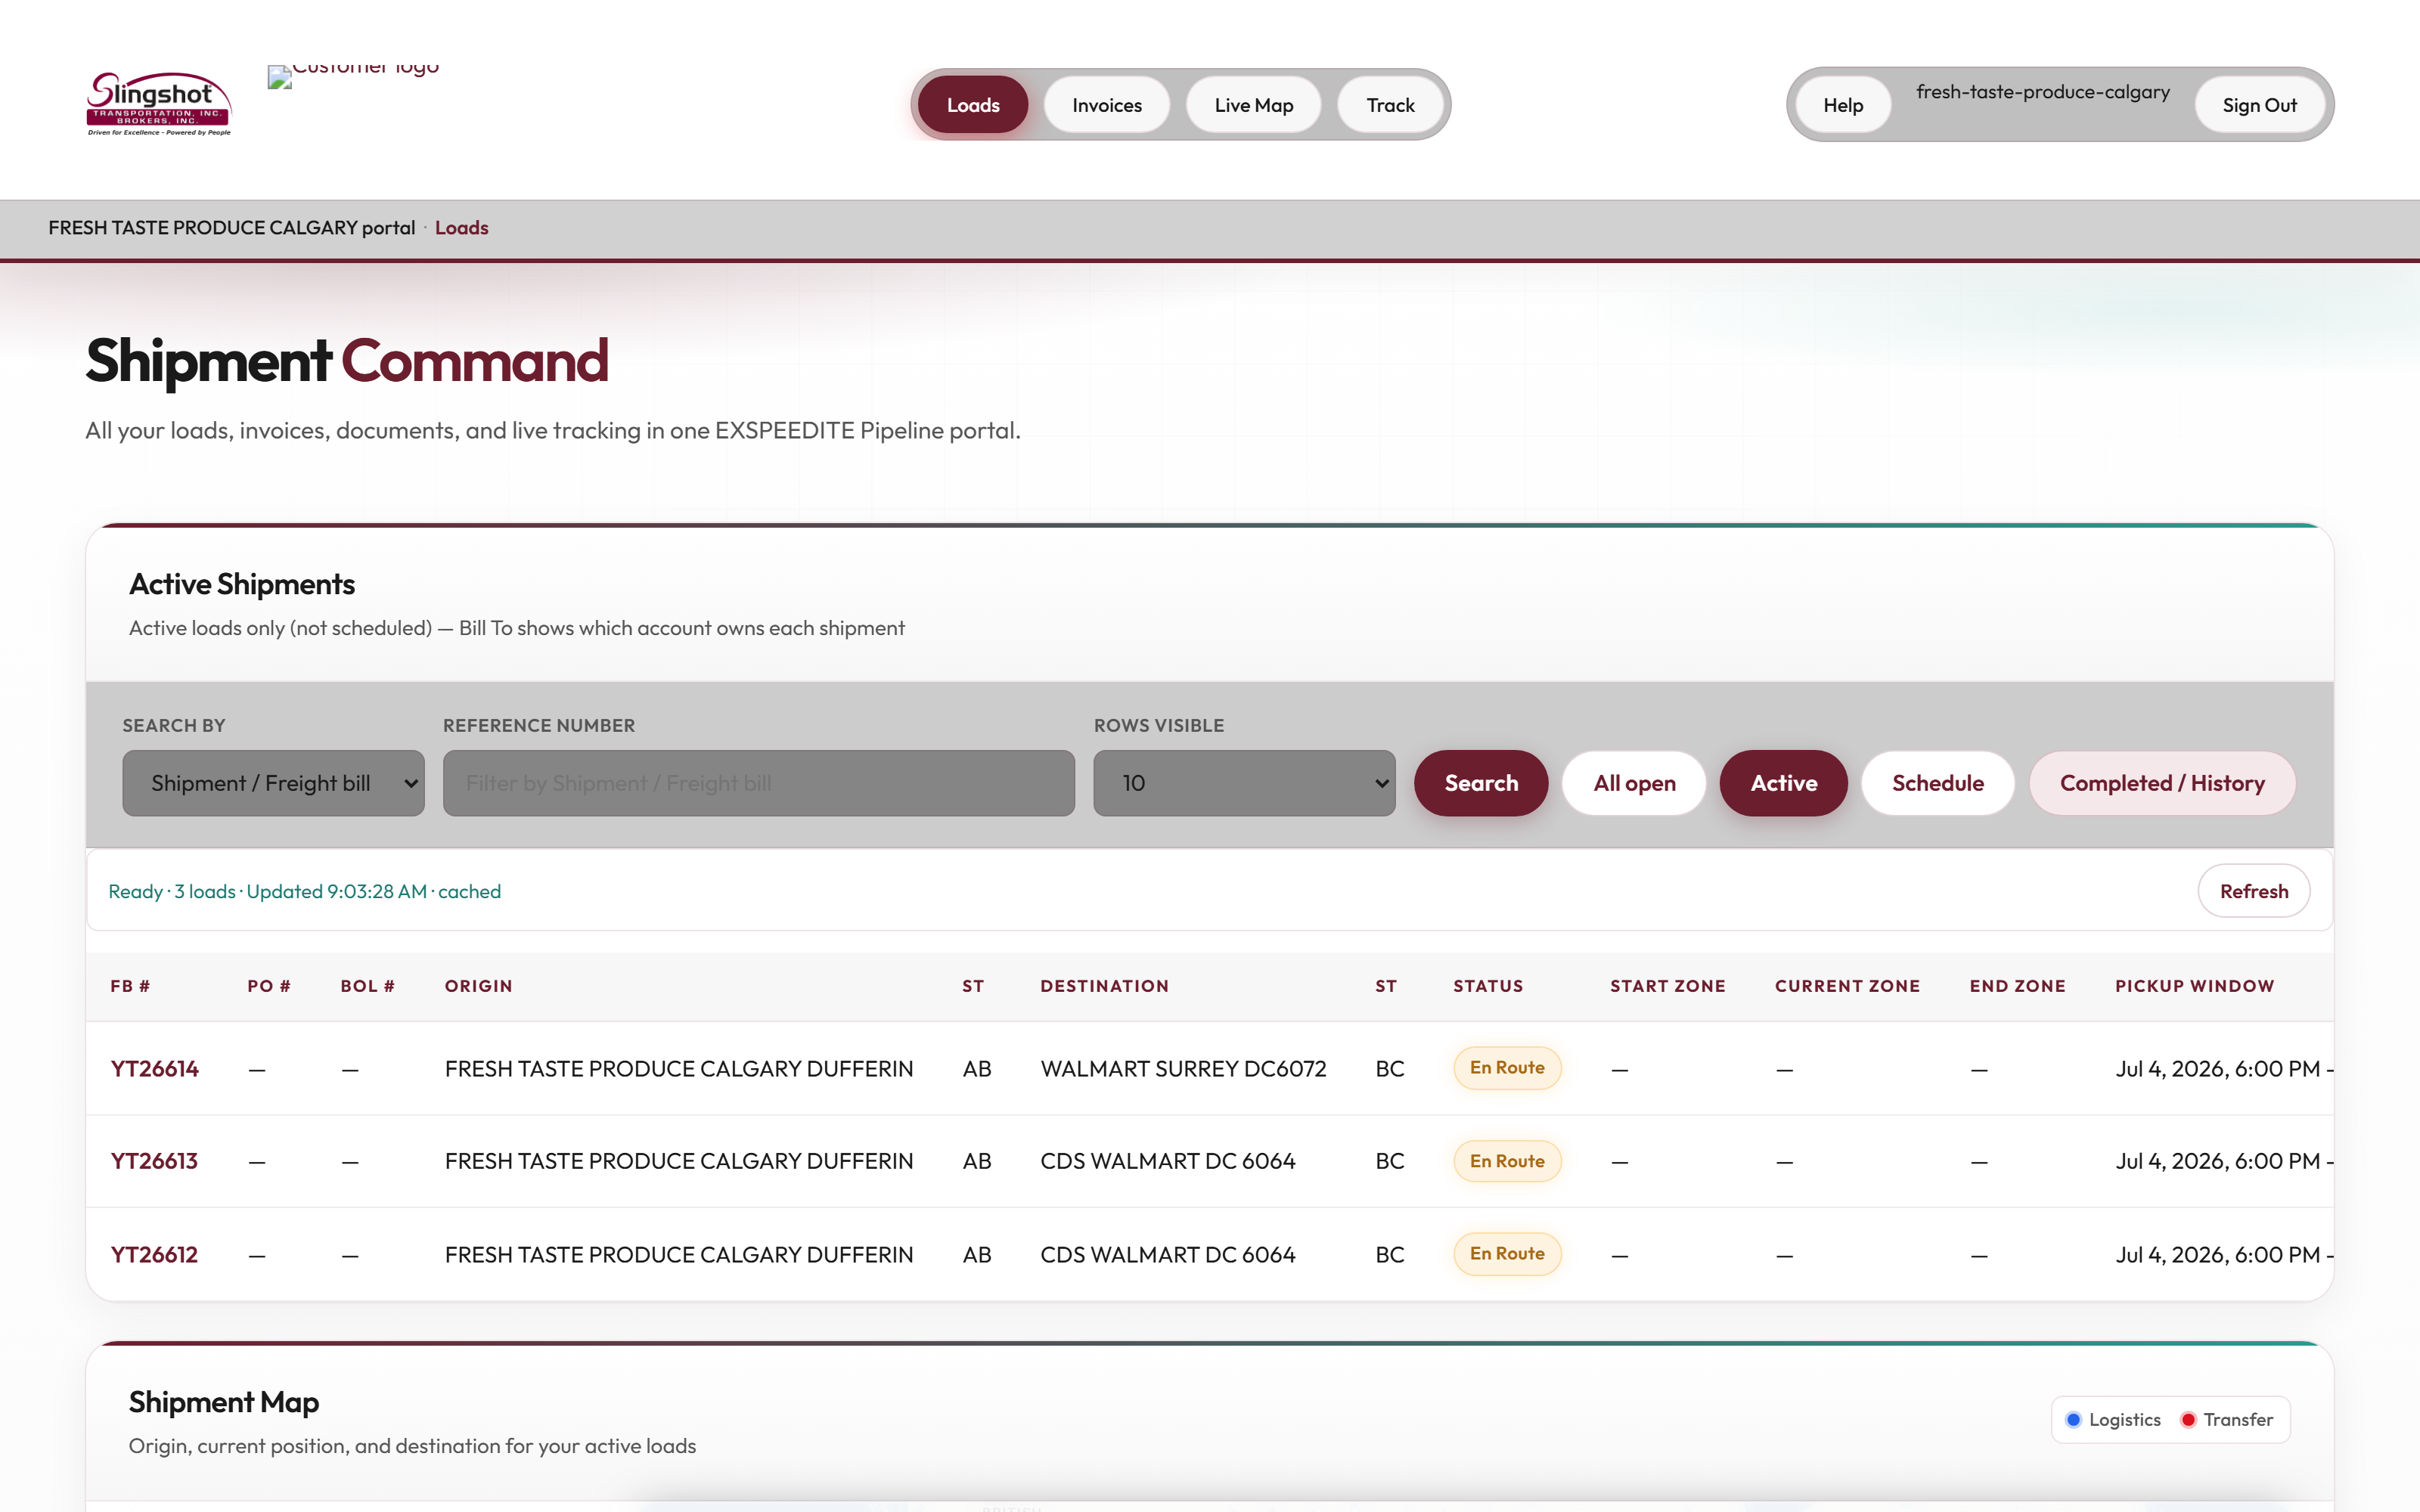Click the Slingshot Transportation logo
The width and height of the screenshot is (2420, 1512).
pyautogui.click(x=159, y=104)
